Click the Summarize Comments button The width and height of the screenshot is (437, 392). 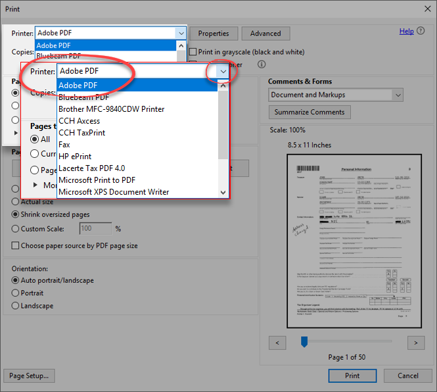tap(309, 112)
